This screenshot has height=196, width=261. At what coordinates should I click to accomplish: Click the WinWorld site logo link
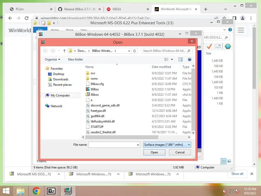coord(20,30)
